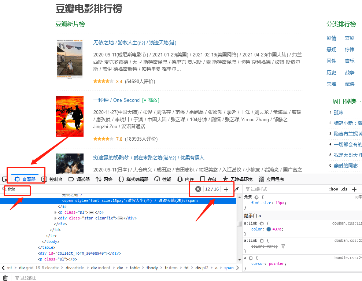Toggle the .cls class panel
The image size is (362, 281).
tap(344, 189)
